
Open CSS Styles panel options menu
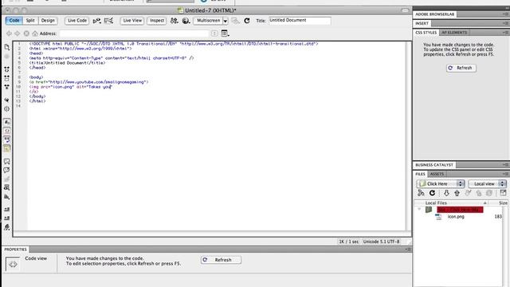[x=505, y=33]
